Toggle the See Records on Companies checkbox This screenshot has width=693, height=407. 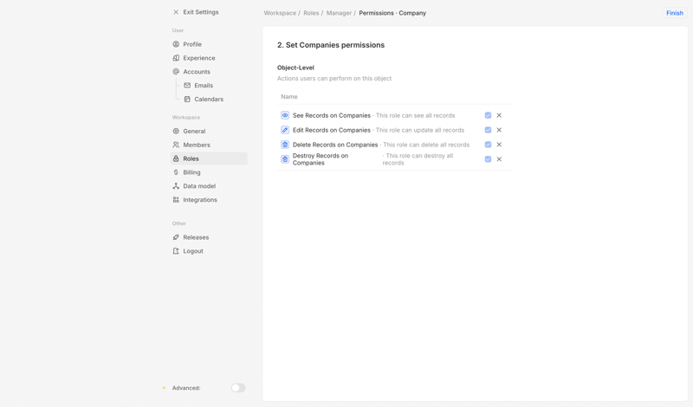click(488, 115)
